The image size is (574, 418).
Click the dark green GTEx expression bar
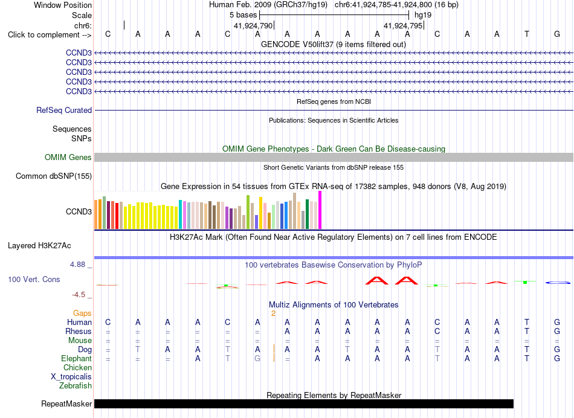(x=307, y=214)
